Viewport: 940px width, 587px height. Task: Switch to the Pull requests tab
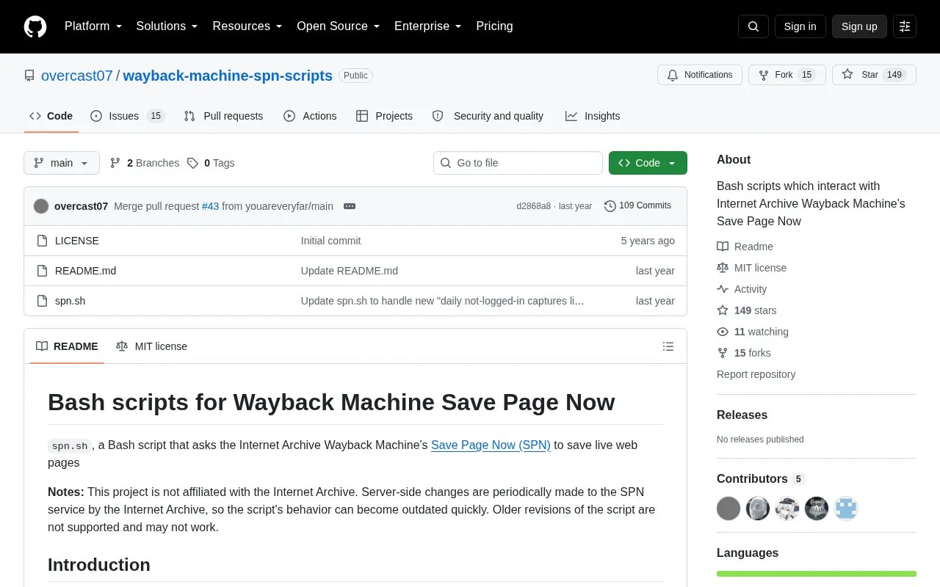click(x=223, y=116)
